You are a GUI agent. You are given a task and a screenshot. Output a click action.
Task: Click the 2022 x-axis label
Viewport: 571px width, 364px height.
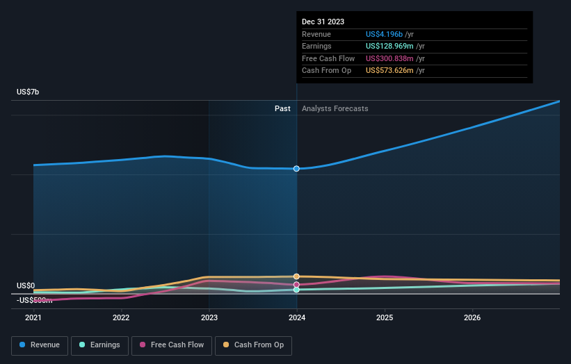click(x=121, y=317)
